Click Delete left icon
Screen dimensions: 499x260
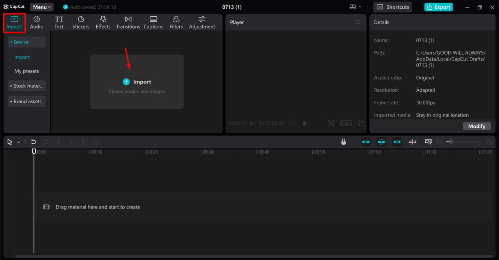71,142
